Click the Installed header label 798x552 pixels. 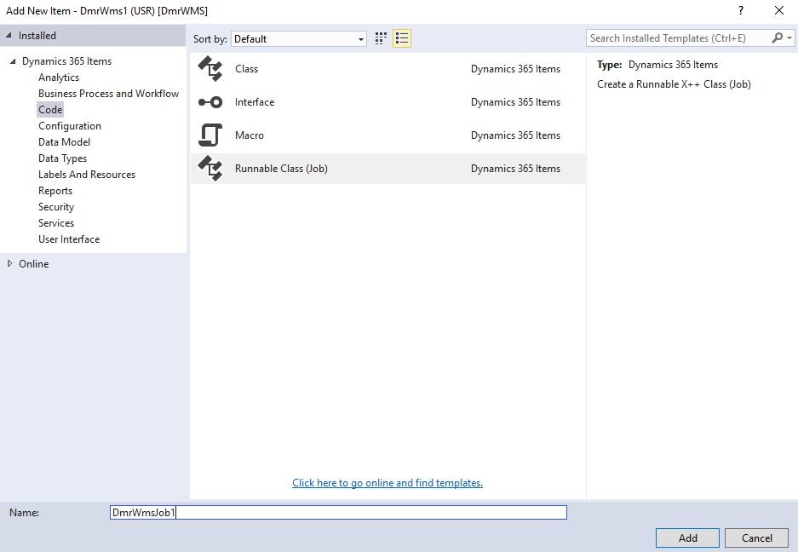coord(37,36)
